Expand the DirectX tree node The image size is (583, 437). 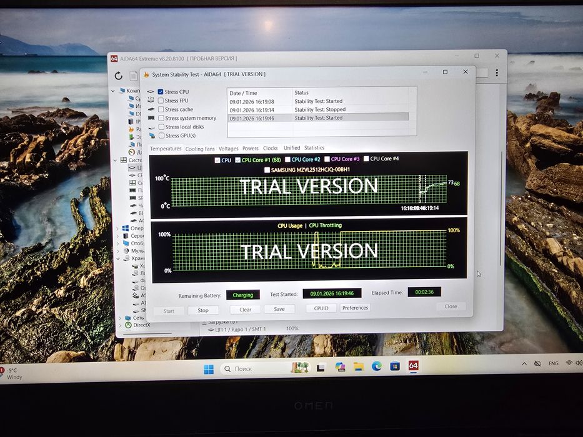click(x=120, y=325)
